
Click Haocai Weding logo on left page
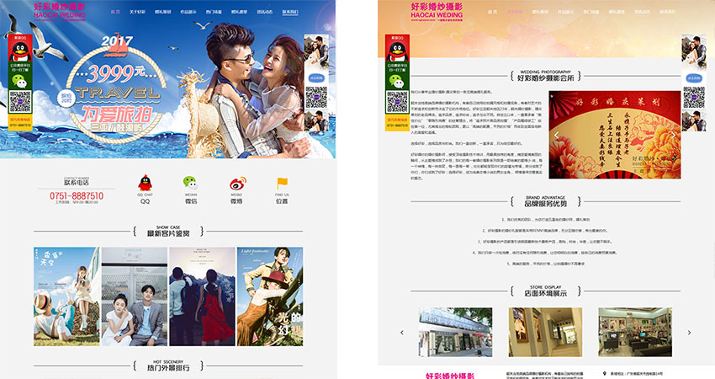pos(60,12)
